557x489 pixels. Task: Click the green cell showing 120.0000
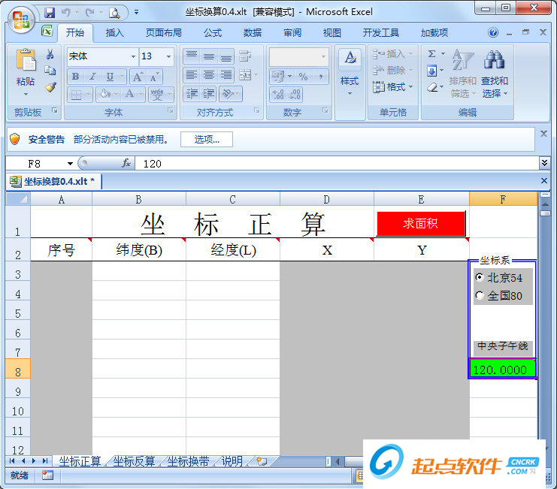click(502, 369)
